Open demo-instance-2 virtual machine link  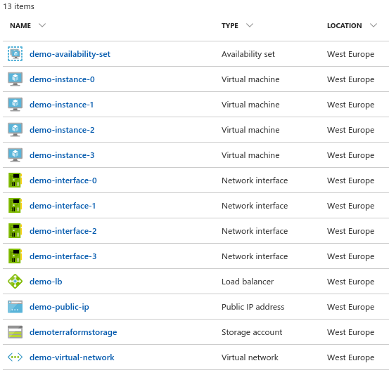[62, 130]
